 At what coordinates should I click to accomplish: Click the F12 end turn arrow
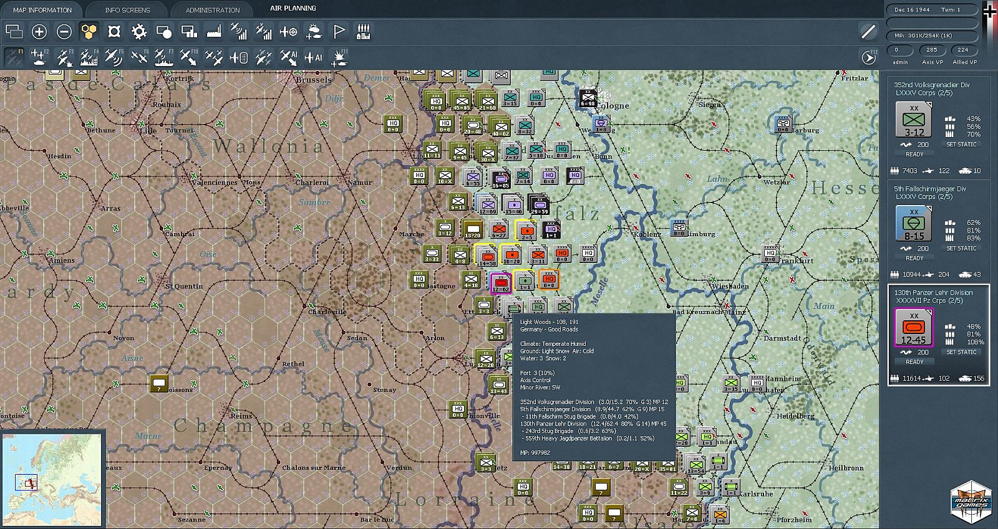[868, 57]
